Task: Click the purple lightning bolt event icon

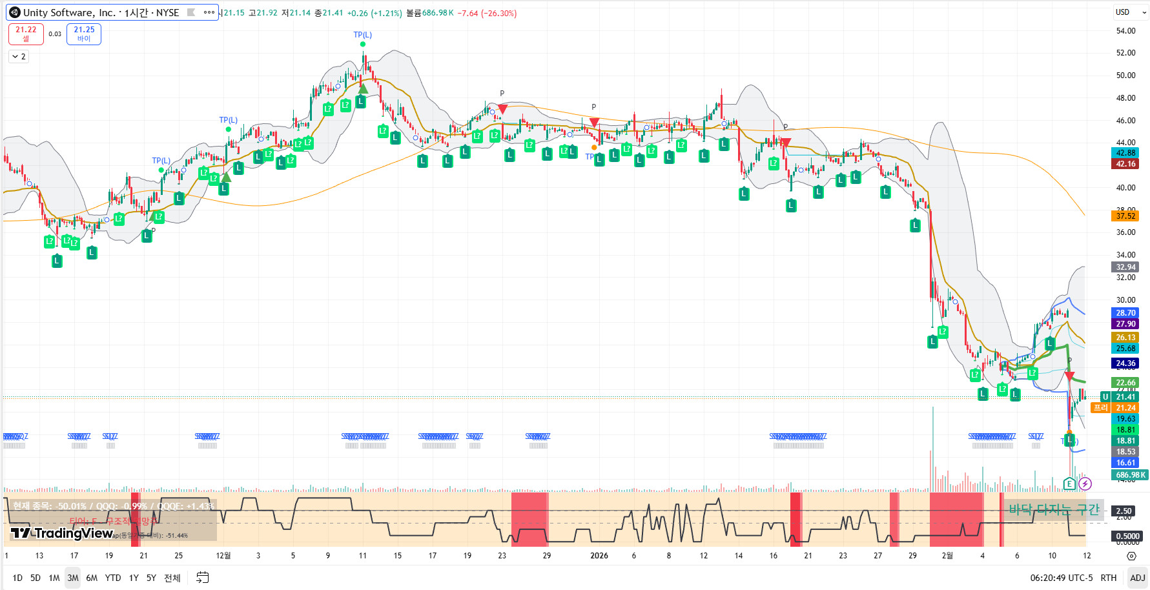Action: (x=1085, y=483)
